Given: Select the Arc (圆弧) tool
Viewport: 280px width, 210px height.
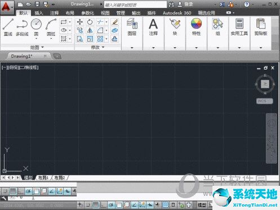Looking at the screenshot, I should point(51,27).
